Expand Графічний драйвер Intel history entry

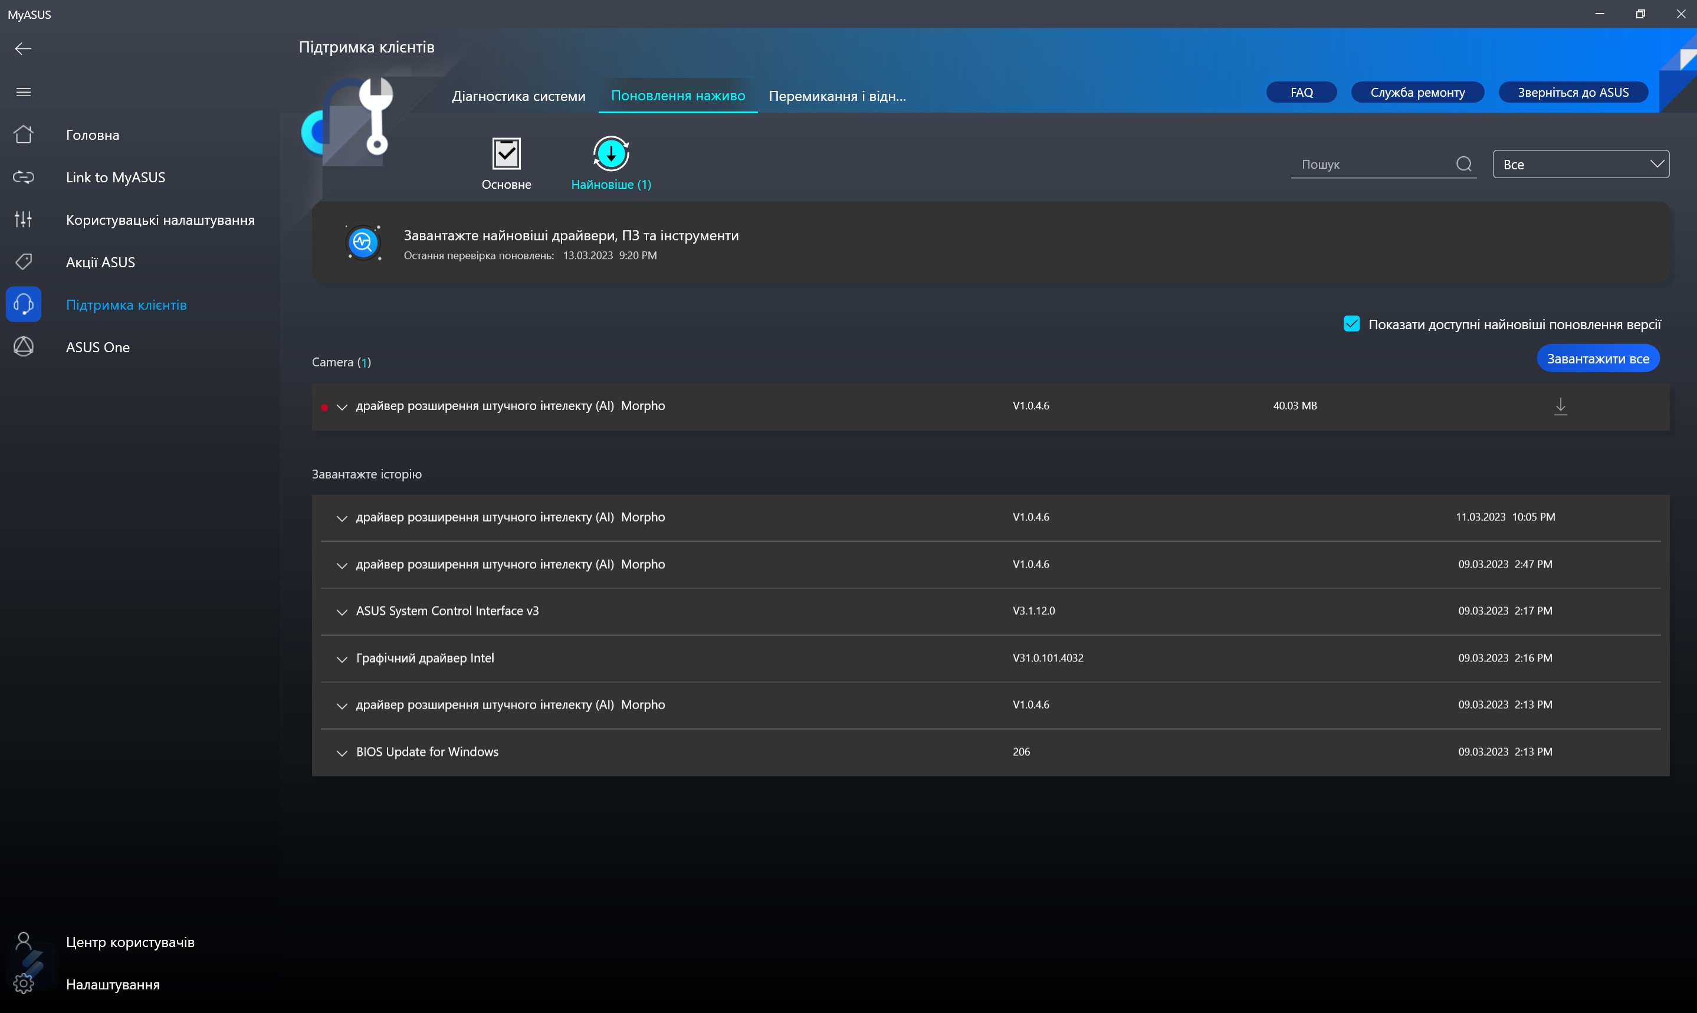coord(342,660)
